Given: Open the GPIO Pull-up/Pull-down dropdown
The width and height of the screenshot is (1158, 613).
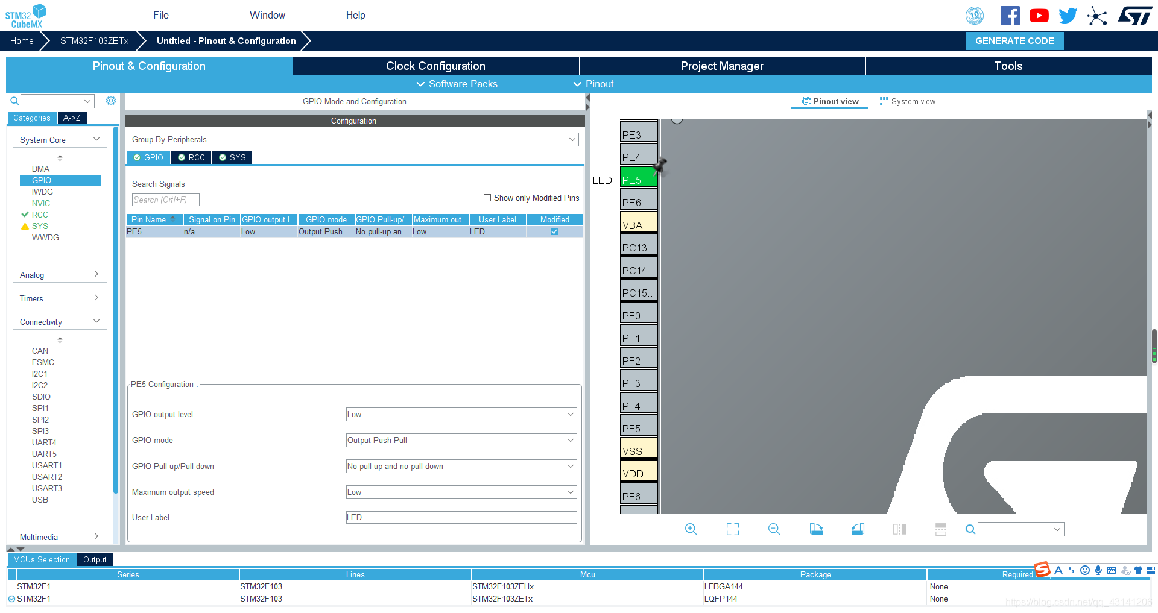Looking at the screenshot, I should pyautogui.click(x=461, y=466).
